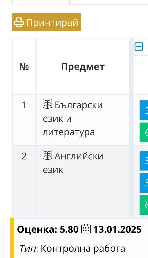Image resolution: width=148 pixels, height=258 pixels.
Task: Click the printer icon on the Принтирай button
Action: [19, 22]
